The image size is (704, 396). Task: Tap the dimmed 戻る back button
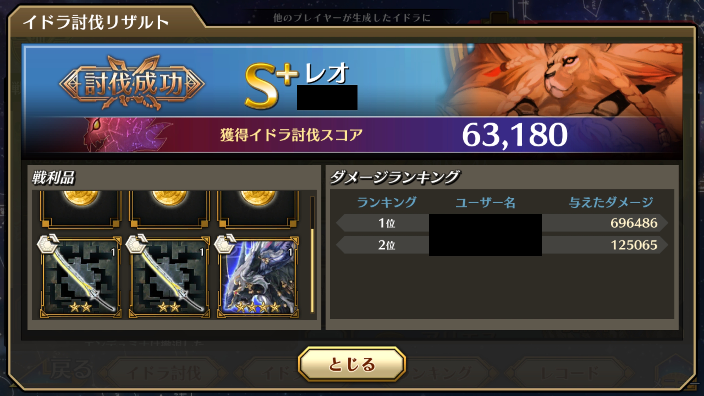point(70,369)
